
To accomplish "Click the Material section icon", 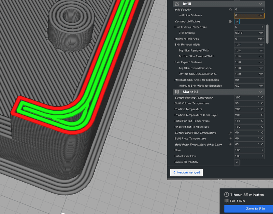I will pos(177,92).
